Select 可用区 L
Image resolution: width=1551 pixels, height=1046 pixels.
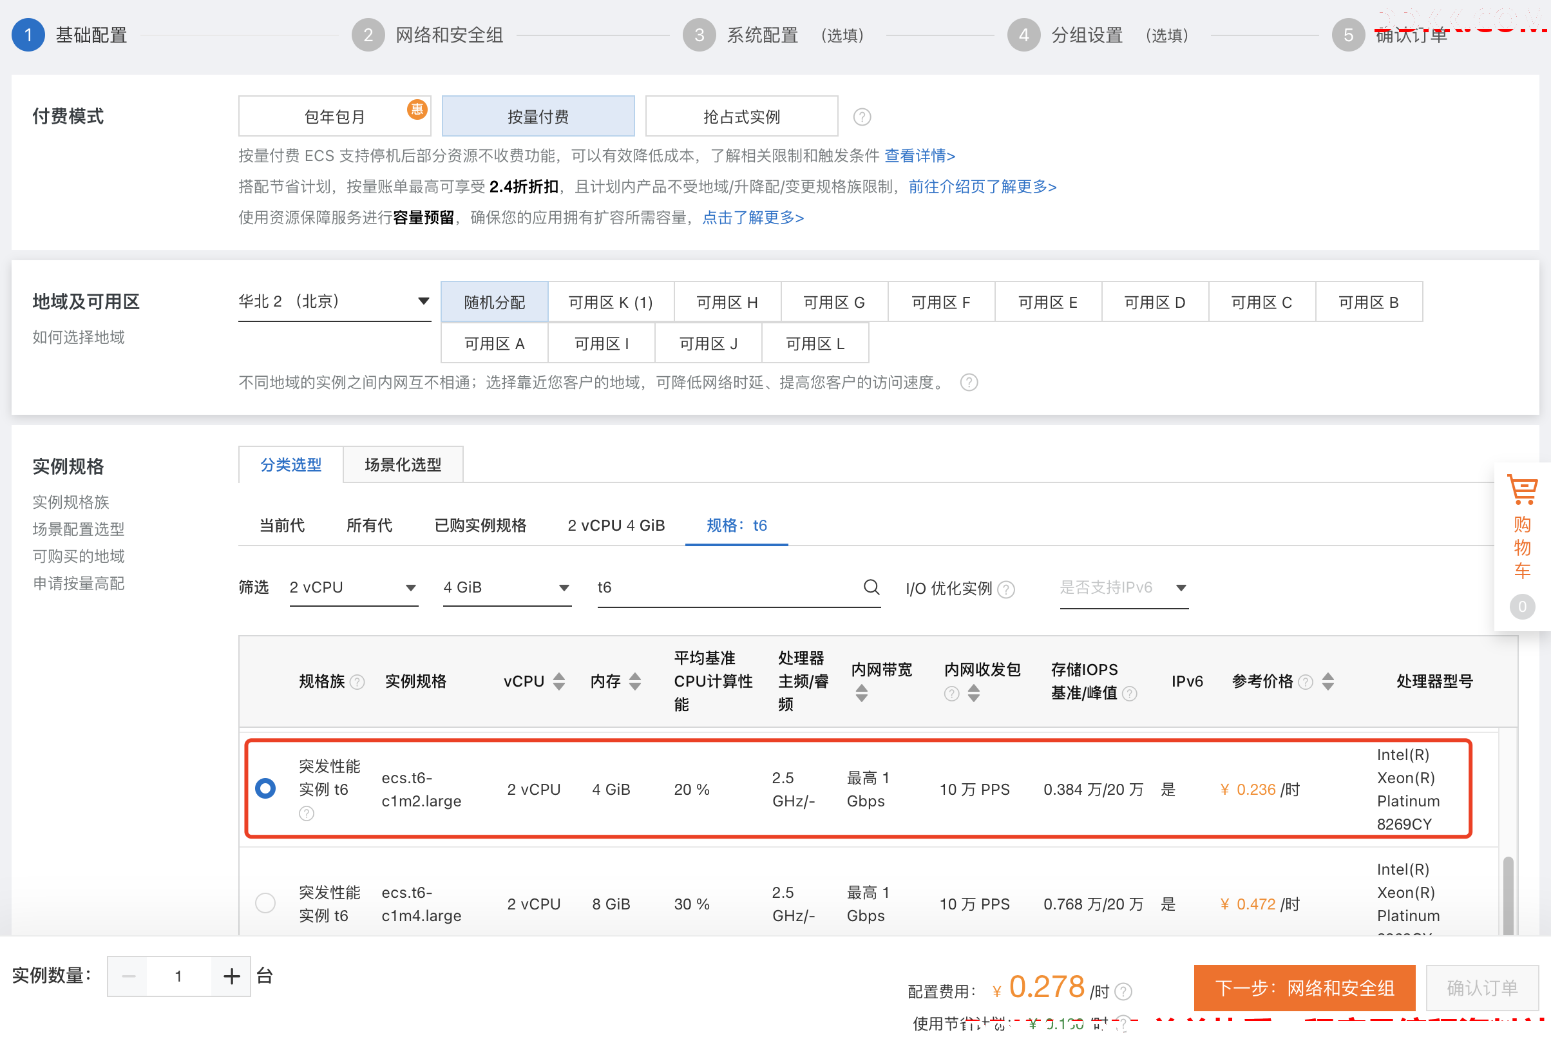pos(815,343)
